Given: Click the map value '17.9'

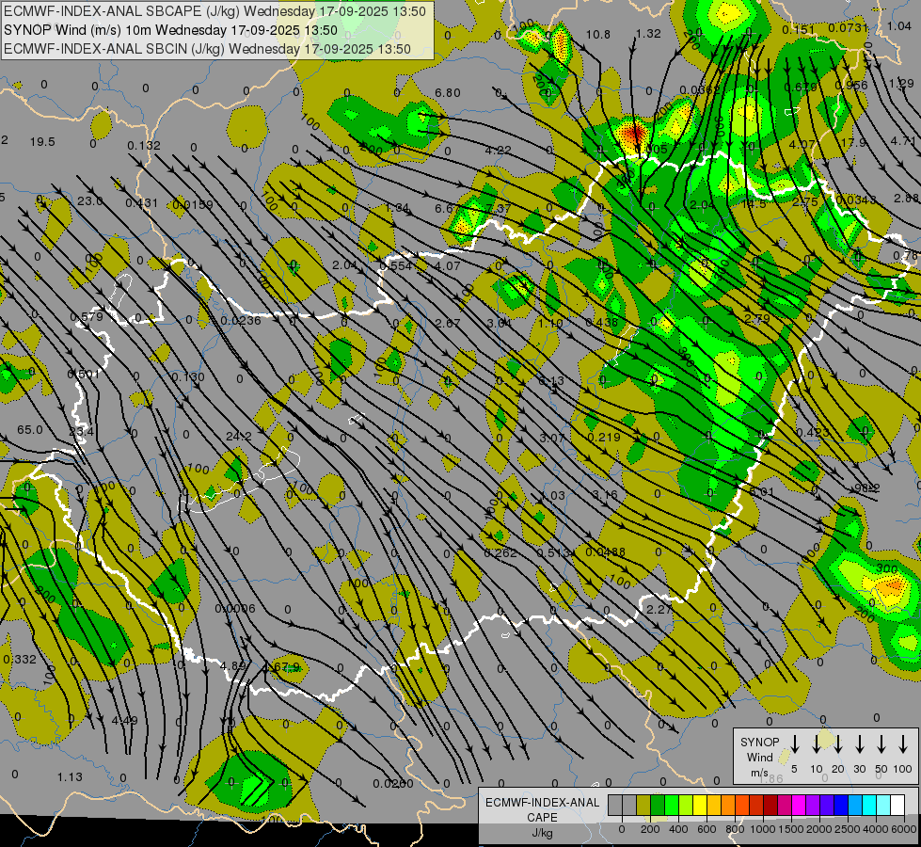Looking at the screenshot, I should point(853,143).
